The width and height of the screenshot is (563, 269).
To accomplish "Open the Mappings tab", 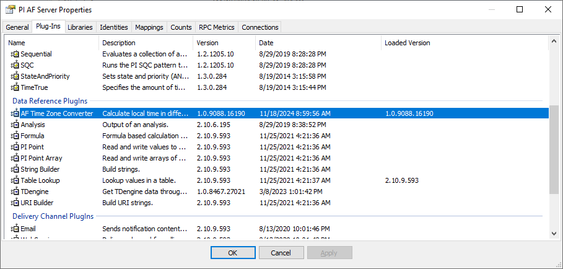I will 149,27.
